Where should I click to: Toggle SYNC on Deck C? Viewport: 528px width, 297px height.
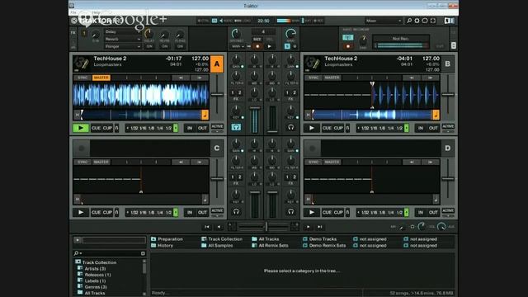click(82, 162)
